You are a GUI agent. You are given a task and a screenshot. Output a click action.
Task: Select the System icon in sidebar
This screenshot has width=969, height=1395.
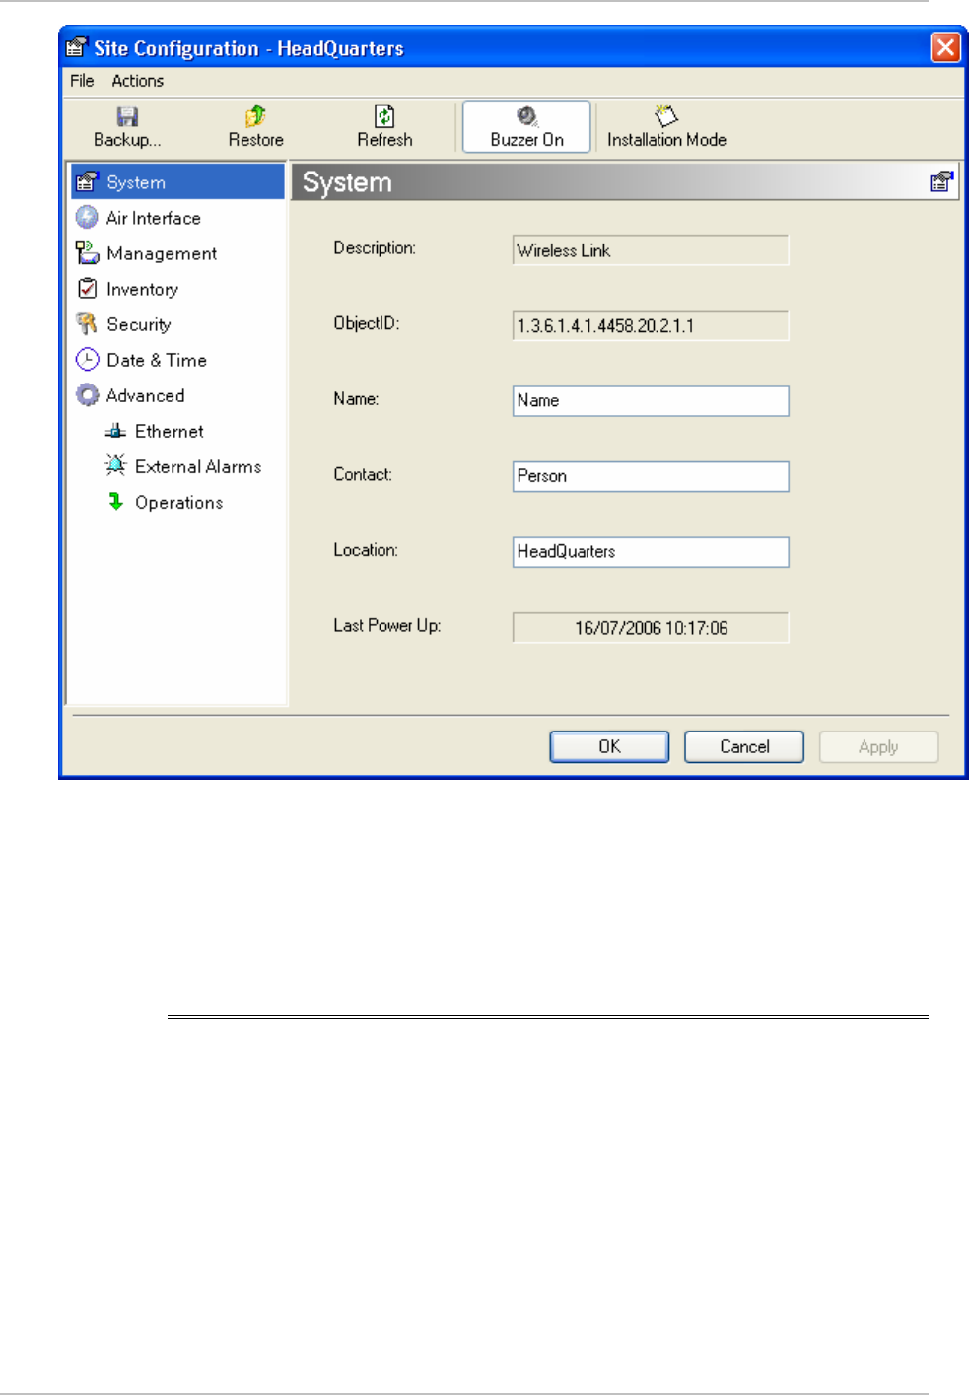click(x=88, y=181)
